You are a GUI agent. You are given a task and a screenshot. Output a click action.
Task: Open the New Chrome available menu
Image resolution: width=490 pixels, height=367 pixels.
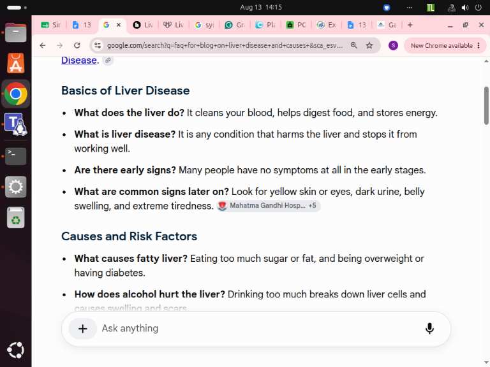pyautogui.click(x=445, y=46)
